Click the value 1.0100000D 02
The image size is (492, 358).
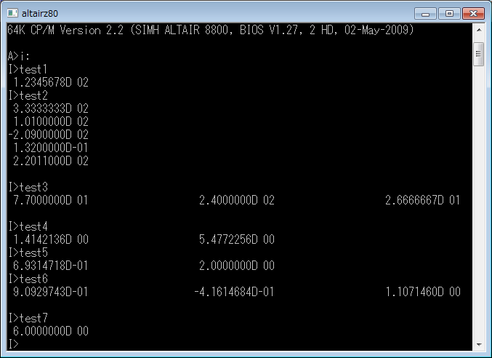click(x=51, y=122)
